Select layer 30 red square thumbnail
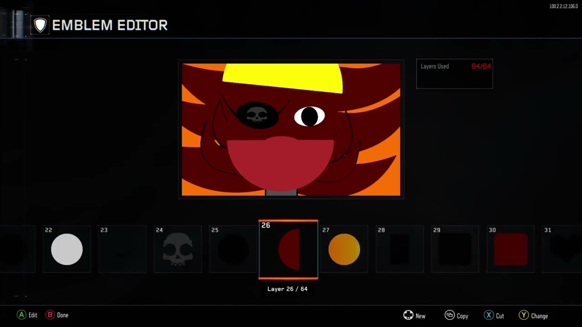This screenshot has height=327, width=582. tap(511, 249)
